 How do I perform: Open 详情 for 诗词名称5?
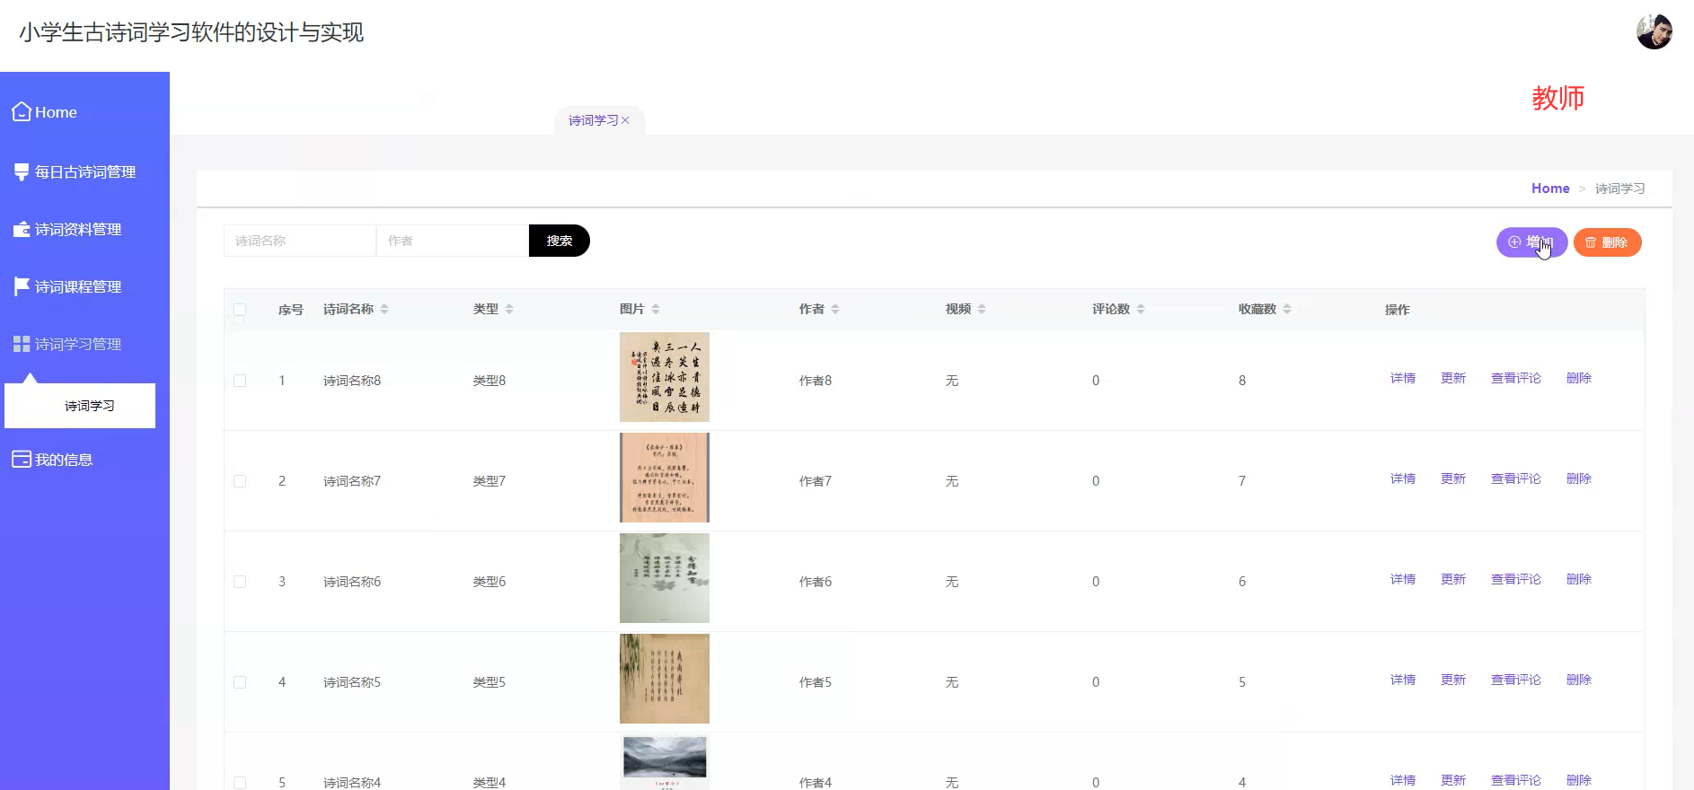click(x=1403, y=680)
